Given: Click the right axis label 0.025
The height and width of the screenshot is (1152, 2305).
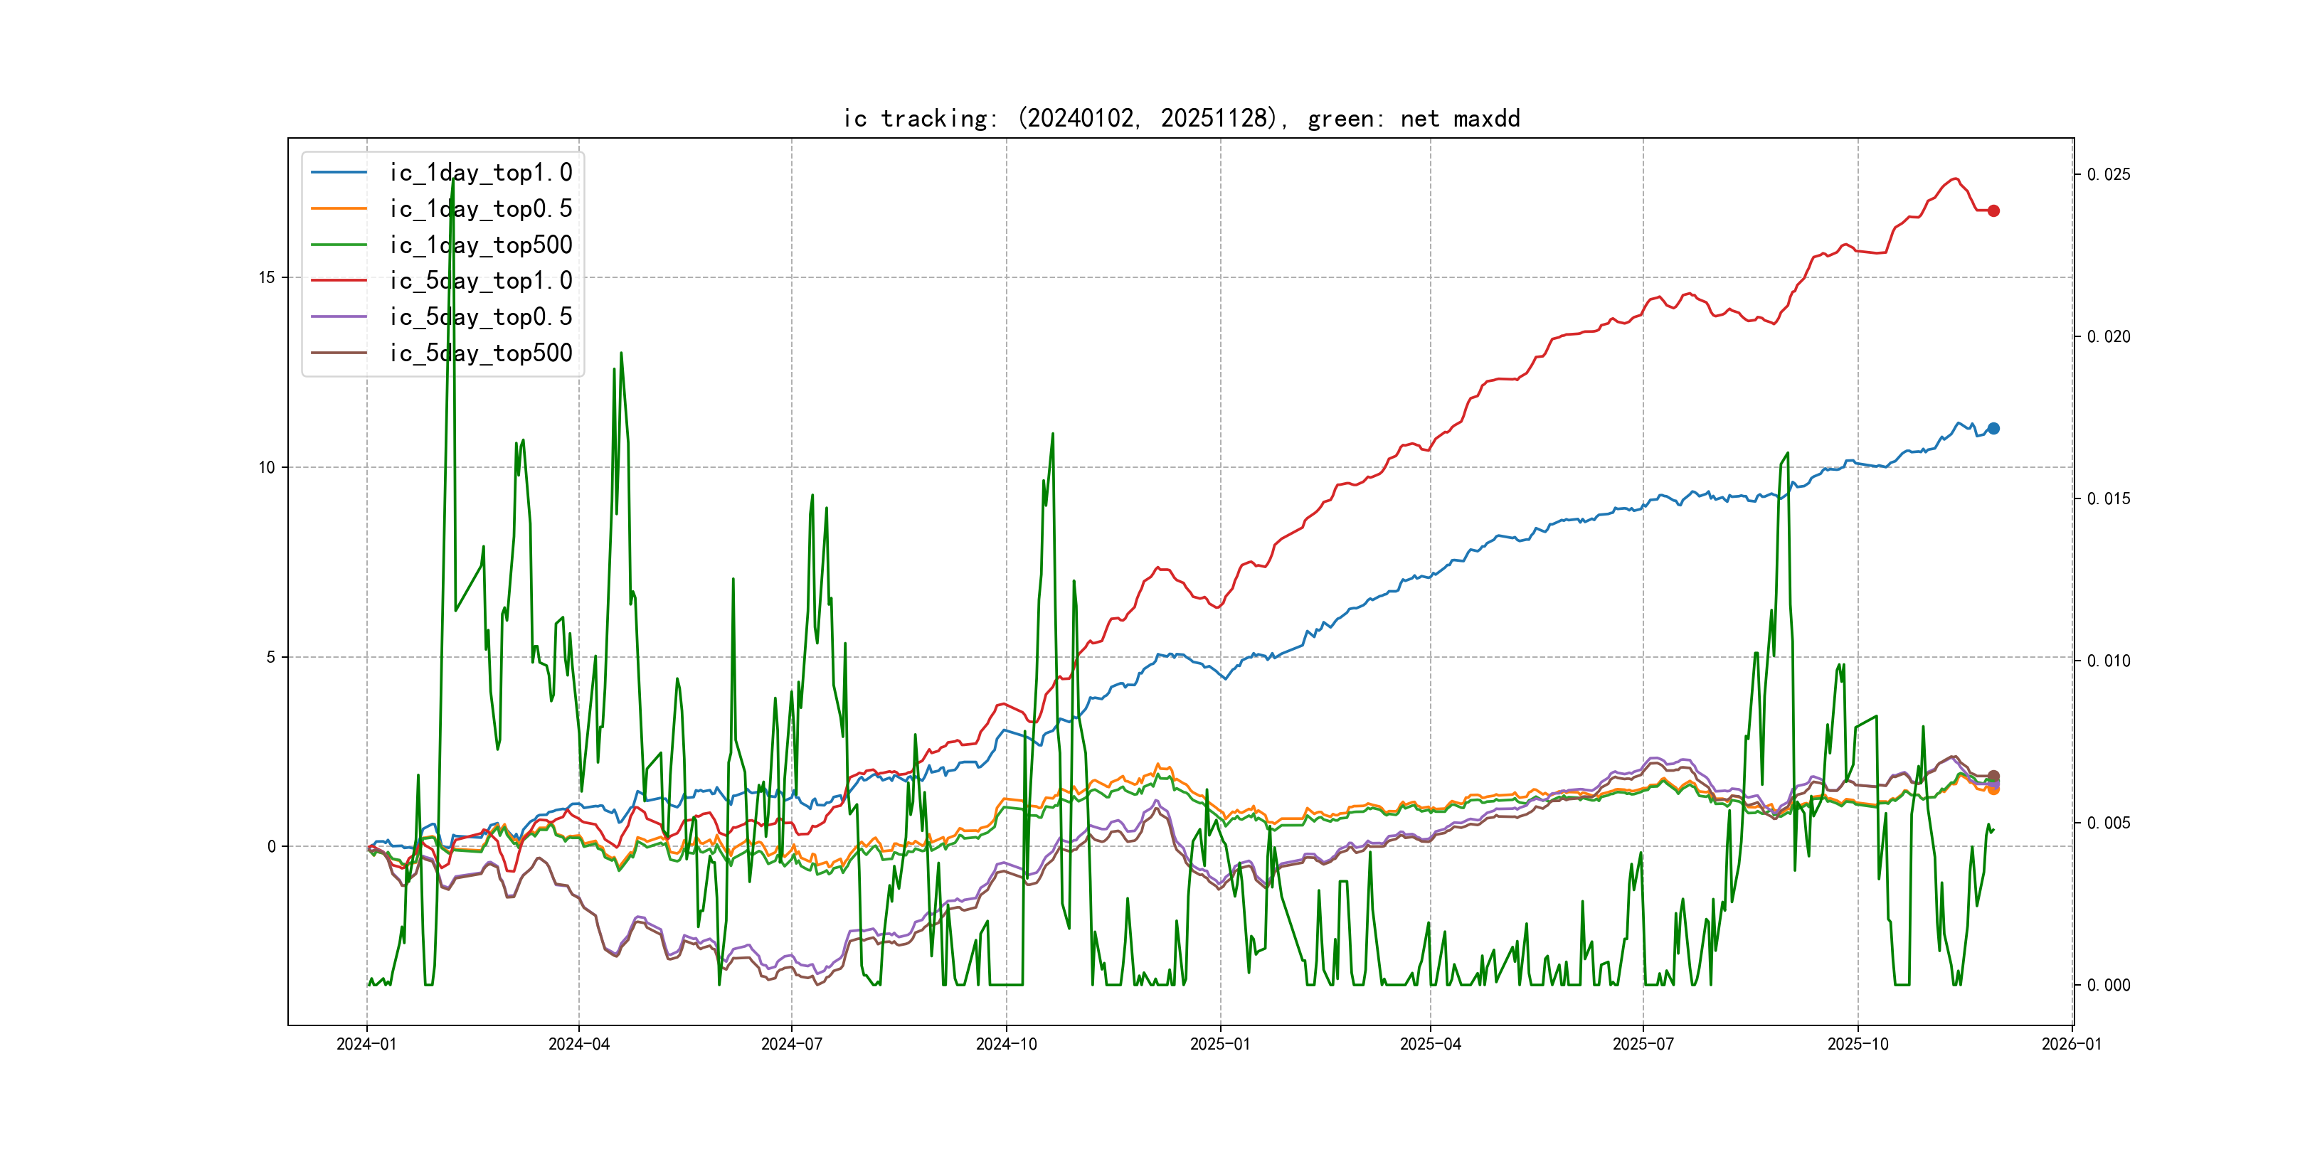Looking at the screenshot, I should (2108, 174).
